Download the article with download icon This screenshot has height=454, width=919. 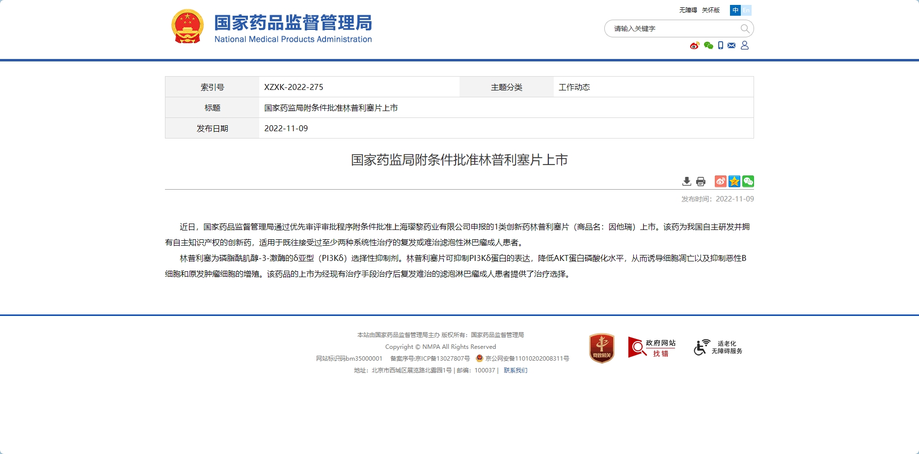687,181
